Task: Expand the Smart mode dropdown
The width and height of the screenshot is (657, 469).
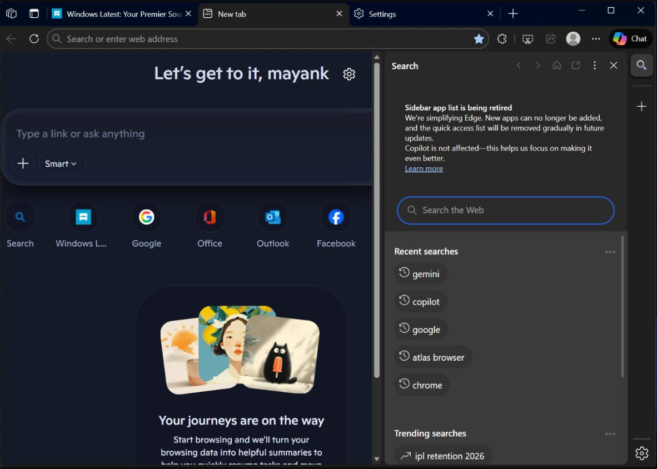Action: click(61, 163)
